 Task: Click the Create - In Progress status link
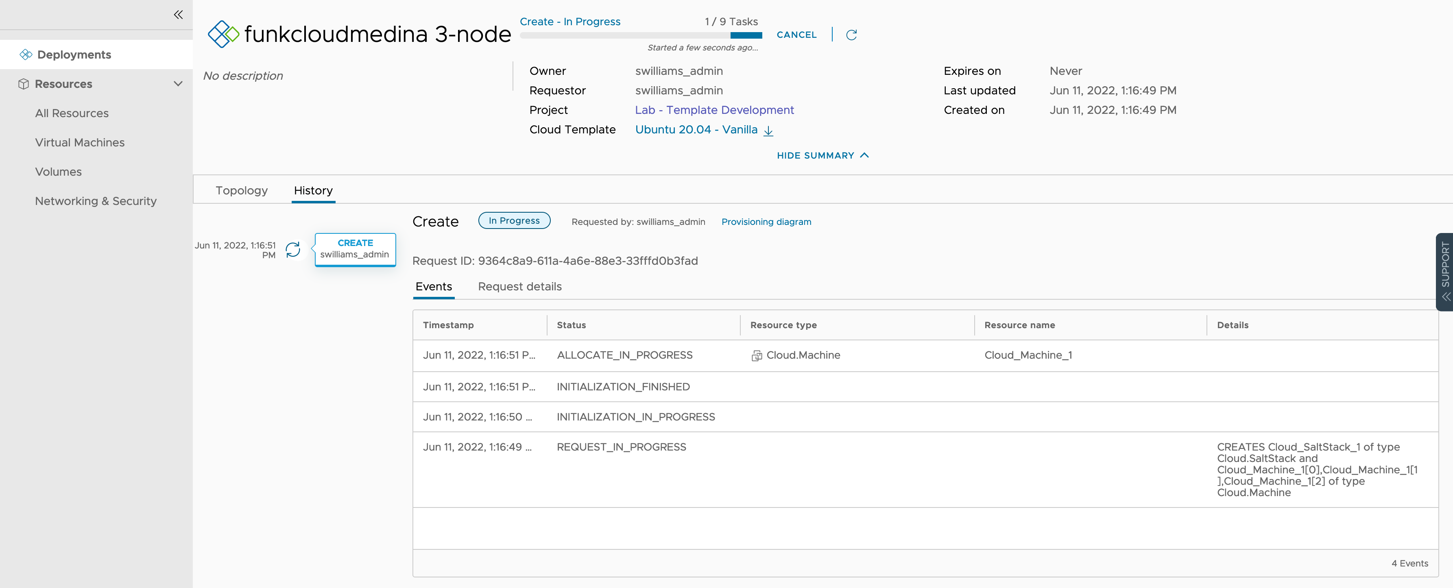point(570,22)
